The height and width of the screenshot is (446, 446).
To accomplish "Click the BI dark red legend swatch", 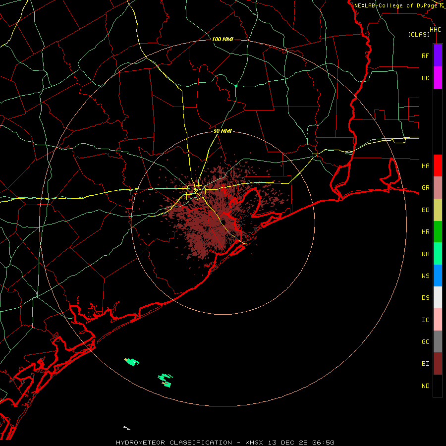I will click(438, 364).
